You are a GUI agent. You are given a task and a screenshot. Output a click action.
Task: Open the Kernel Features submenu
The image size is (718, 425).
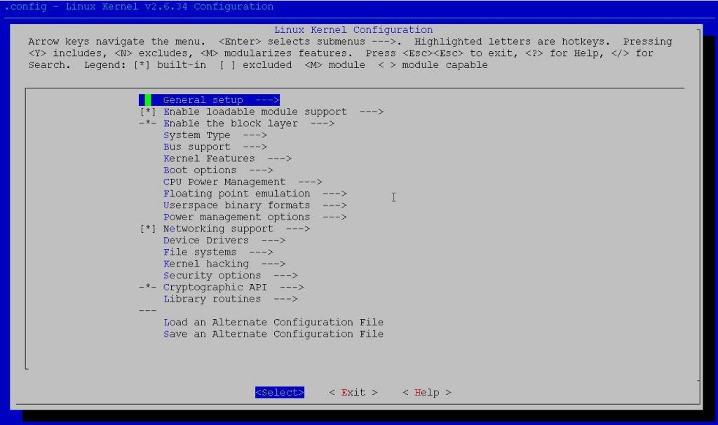(228, 158)
